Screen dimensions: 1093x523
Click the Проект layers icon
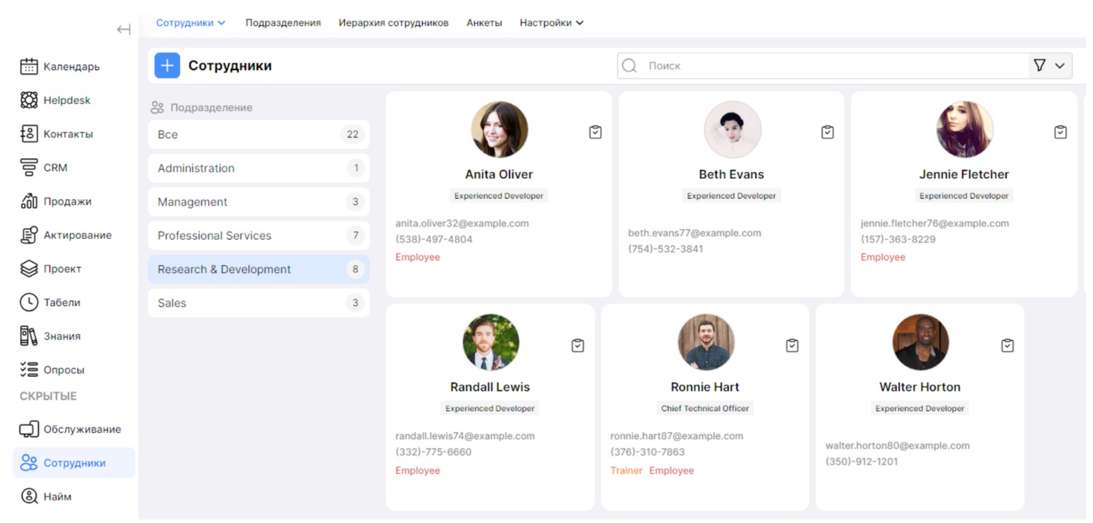pos(29,268)
